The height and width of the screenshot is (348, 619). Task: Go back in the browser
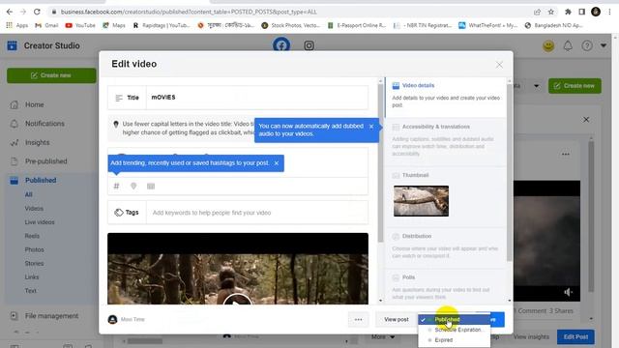click(10, 12)
